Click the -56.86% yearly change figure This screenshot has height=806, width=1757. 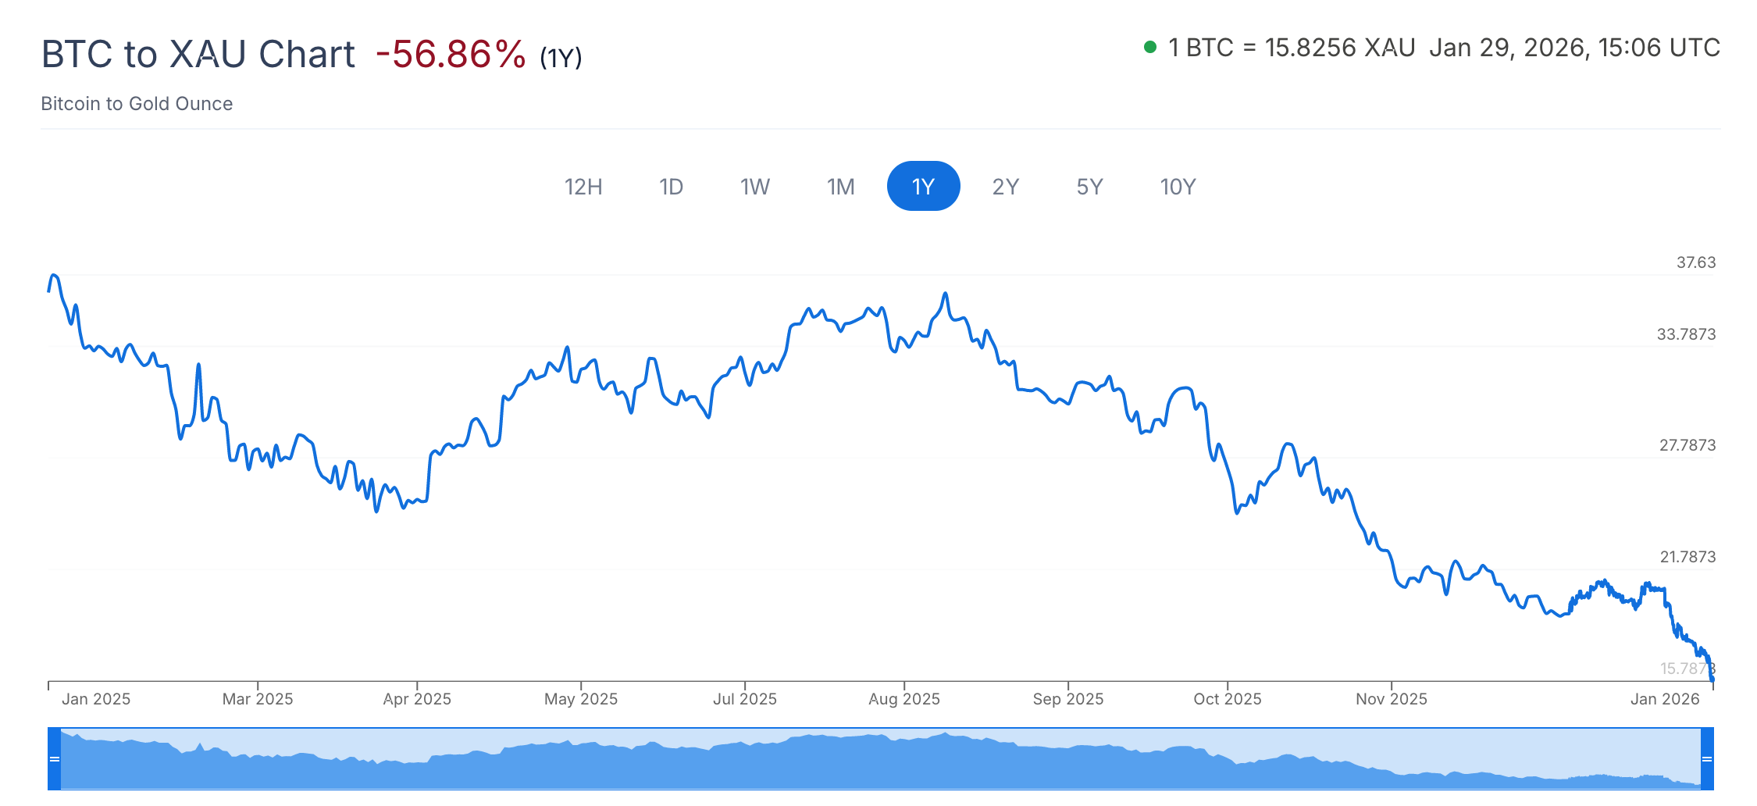pos(451,55)
